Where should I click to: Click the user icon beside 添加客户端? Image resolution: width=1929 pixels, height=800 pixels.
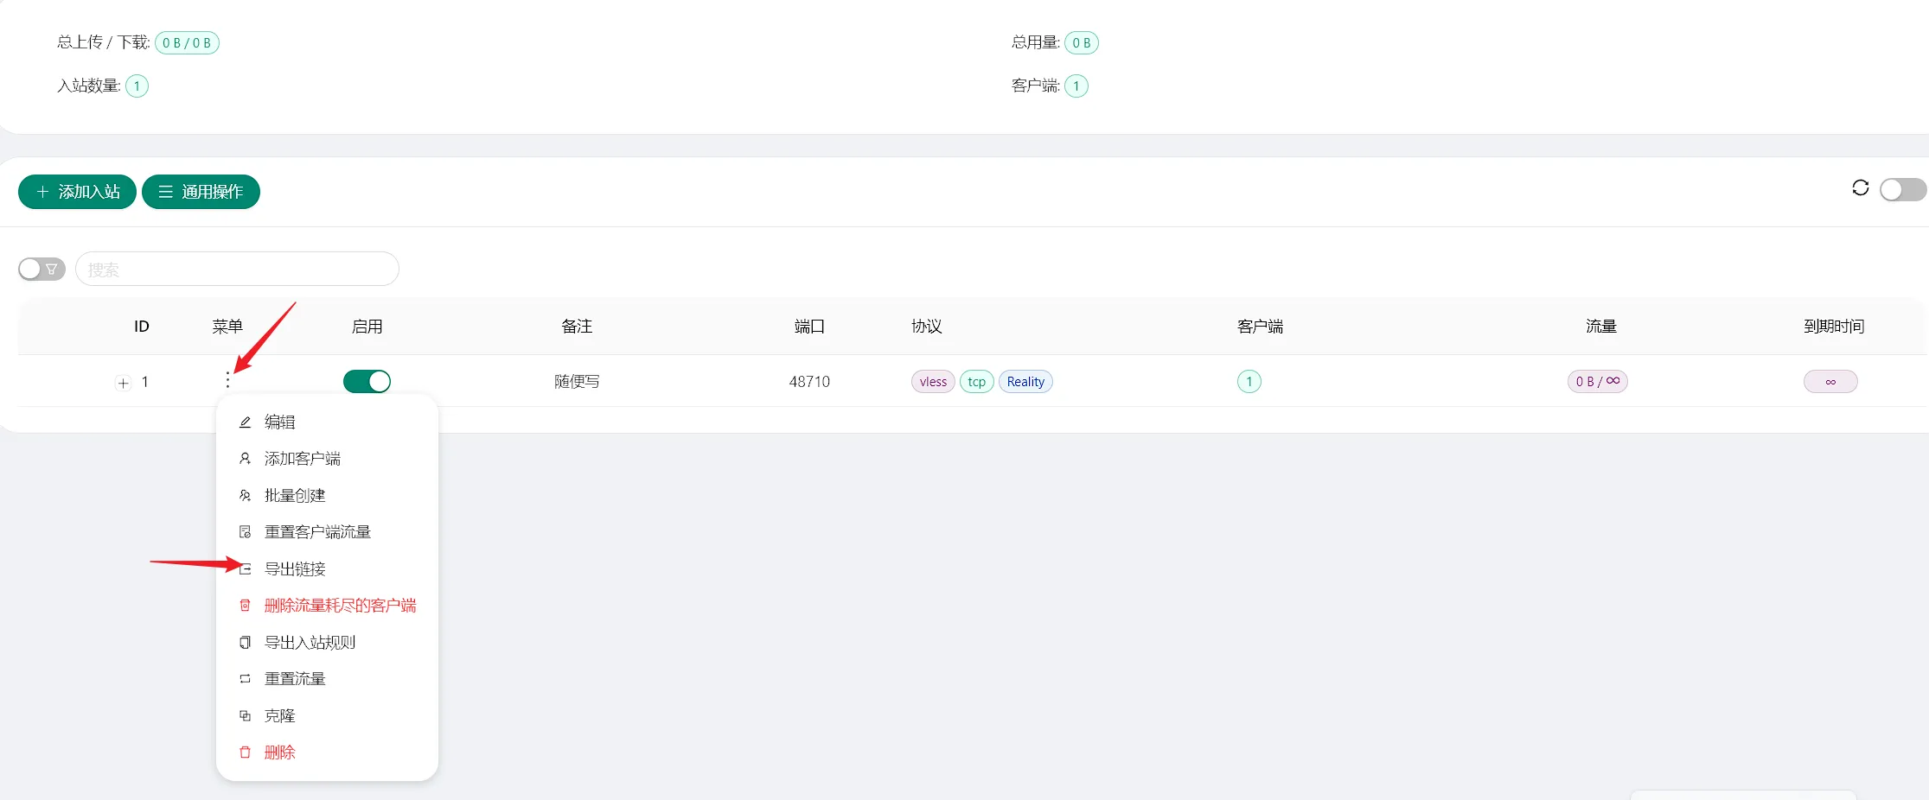(246, 459)
